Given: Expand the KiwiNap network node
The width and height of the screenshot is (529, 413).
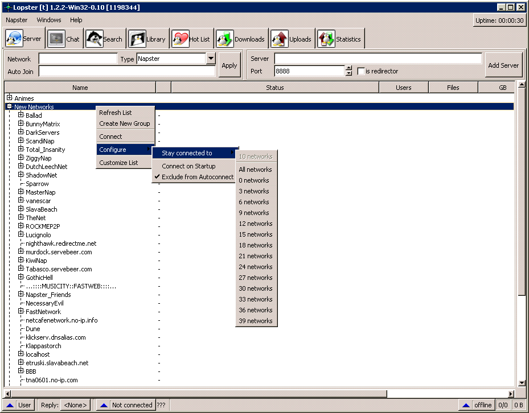Looking at the screenshot, I should pyautogui.click(x=21, y=260).
